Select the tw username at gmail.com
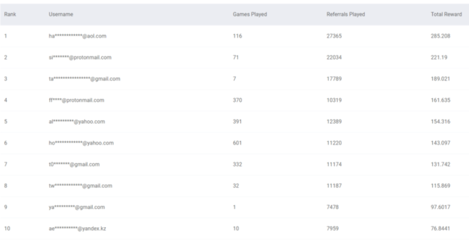The image size is (469, 247). [x=81, y=185]
